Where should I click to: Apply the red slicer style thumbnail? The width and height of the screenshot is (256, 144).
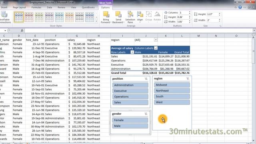29,17
